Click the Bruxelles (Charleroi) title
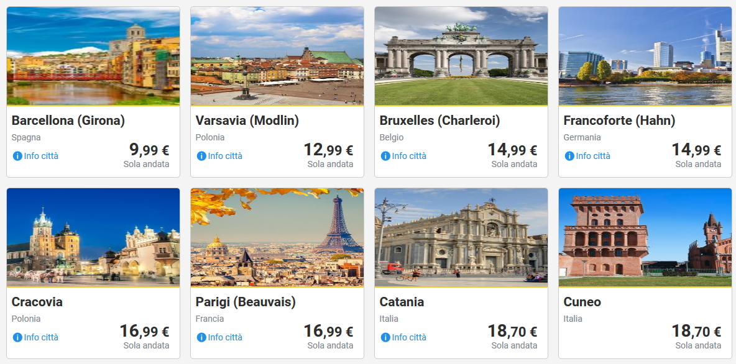 (439, 121)
